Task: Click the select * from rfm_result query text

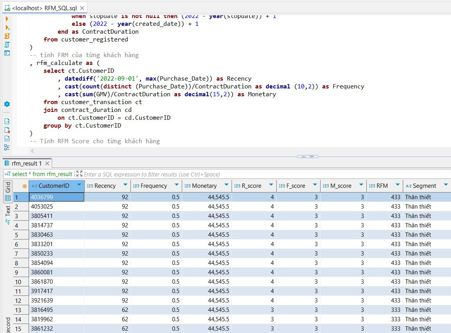Action: [42, 174]
